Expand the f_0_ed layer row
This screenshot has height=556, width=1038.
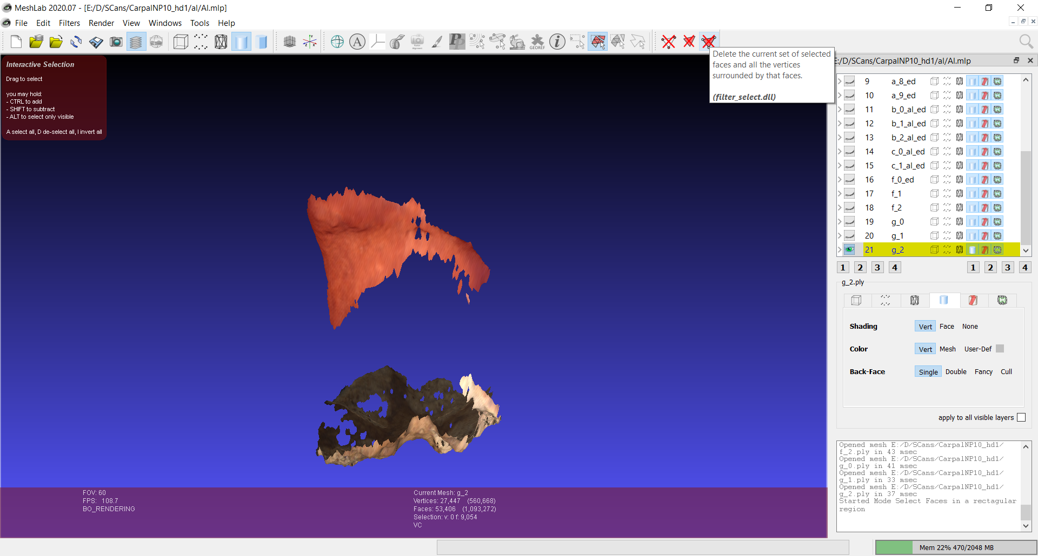(840, 179)
